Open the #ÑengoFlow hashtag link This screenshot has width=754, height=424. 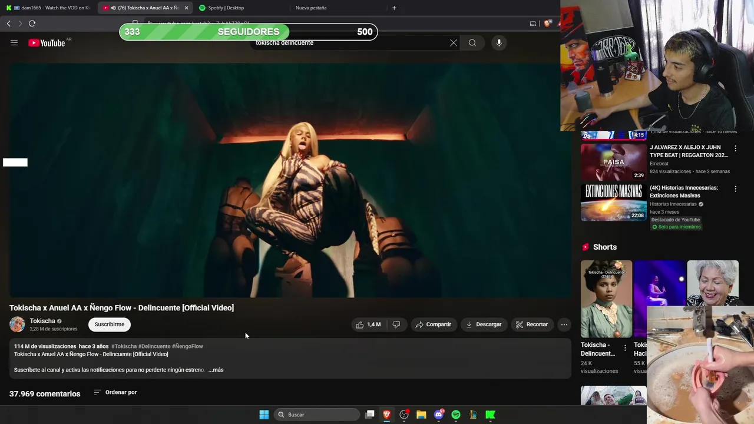pyautogui.click(x=187, y=346)
